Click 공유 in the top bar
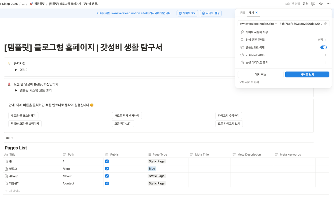 click(x=305, y=4)
